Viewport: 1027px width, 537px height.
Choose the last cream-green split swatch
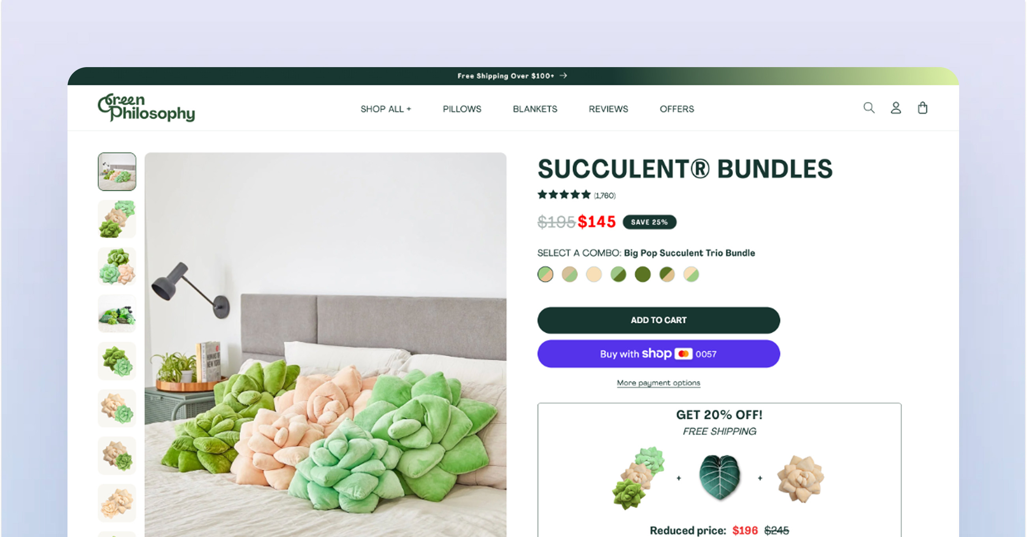click(x=692, y=274)
